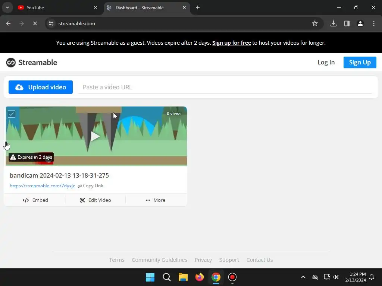Open the Chrome profile icon
Image resolution: width=382 pixels, height=286 pixels.
coord(360,23)
